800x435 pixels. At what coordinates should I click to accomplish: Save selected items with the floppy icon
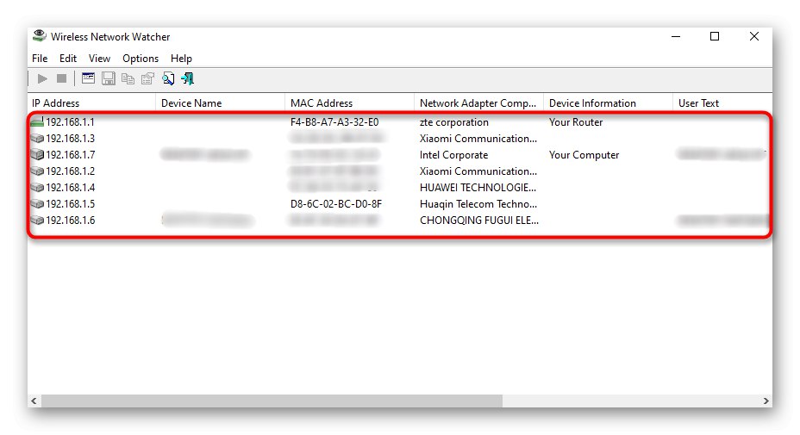click(x=108, y=78)
